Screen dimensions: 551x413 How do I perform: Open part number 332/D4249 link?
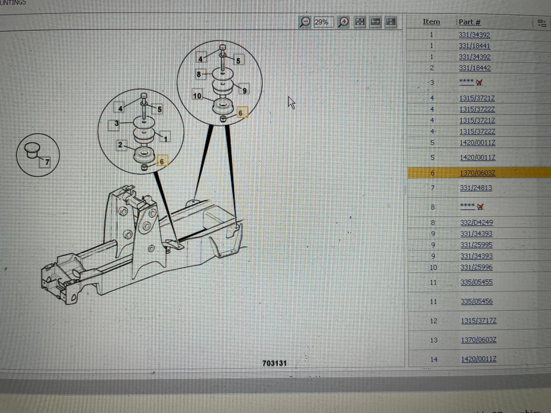point(477,222)
